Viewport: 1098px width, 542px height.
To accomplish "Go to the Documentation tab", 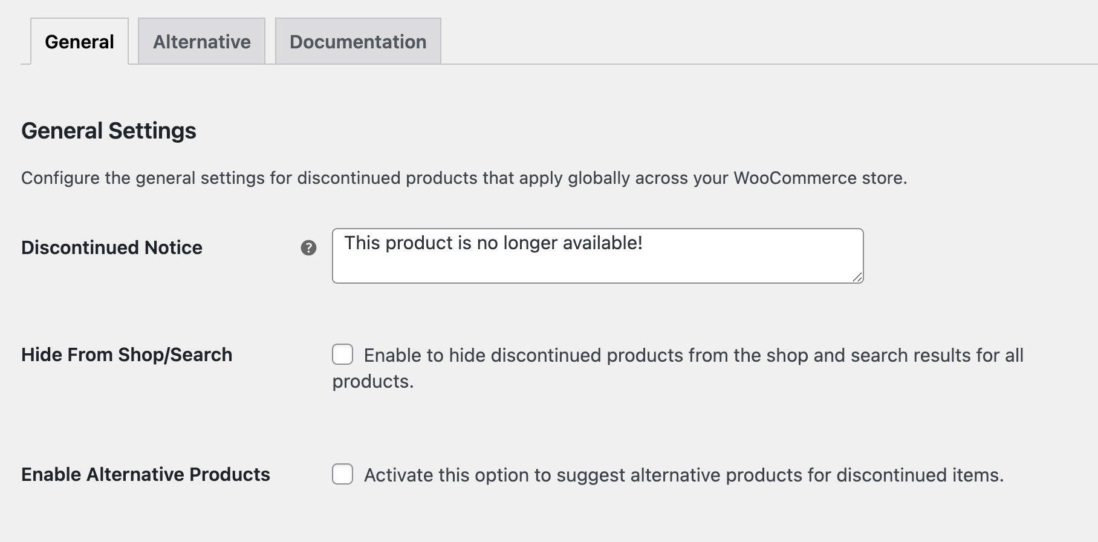I will click(358, 42).
